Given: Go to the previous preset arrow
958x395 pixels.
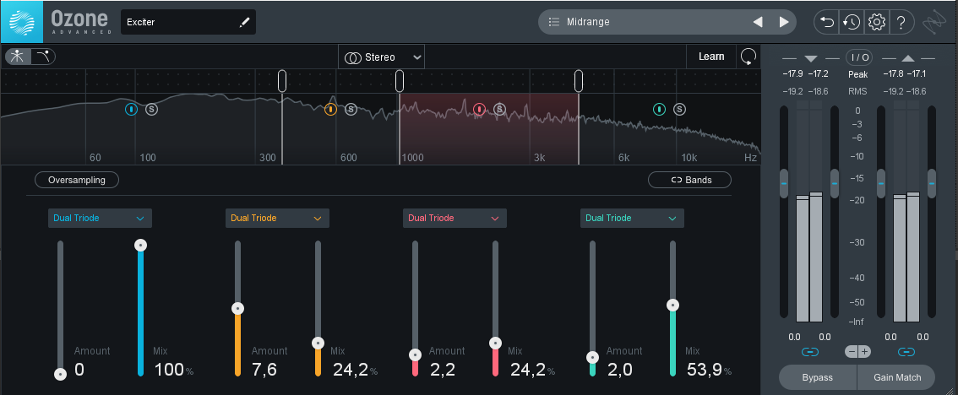Looking at the screenshot, I should click(758, 22).
